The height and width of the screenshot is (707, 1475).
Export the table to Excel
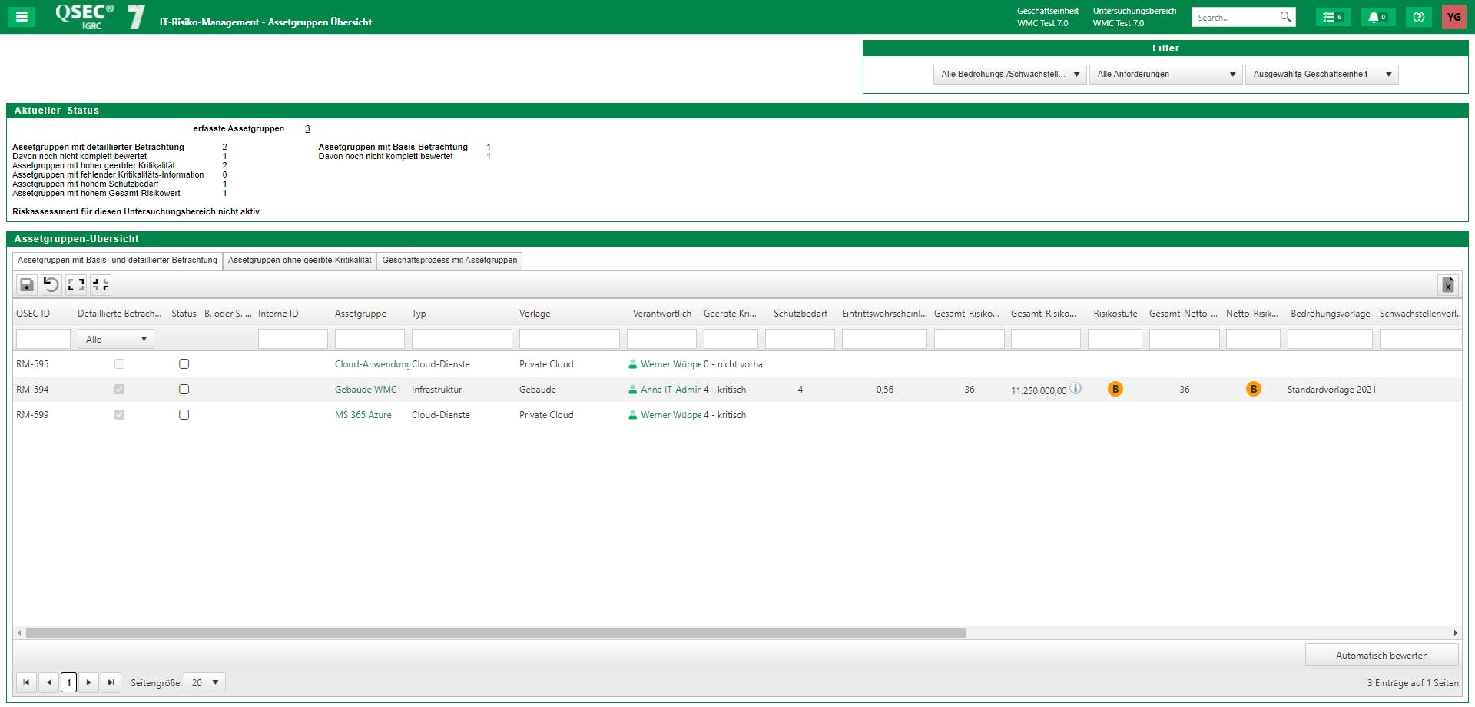(x=1447, y=285)
